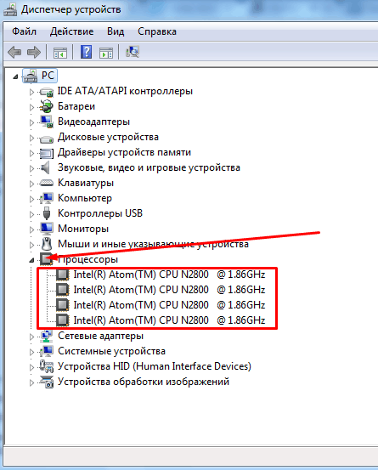This screenshot has height=470, width=378.
Task: Select the third Intel Atom N2800 entry
Action: (169, 305)
